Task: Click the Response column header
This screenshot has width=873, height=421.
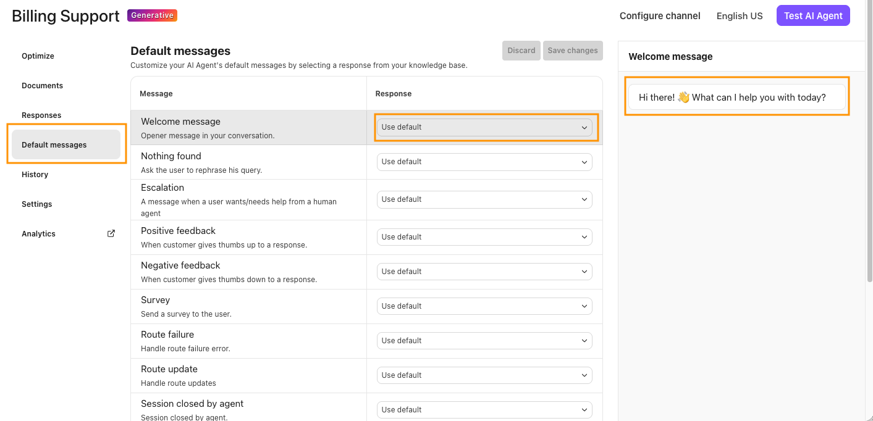Action: tap(394, 94)
